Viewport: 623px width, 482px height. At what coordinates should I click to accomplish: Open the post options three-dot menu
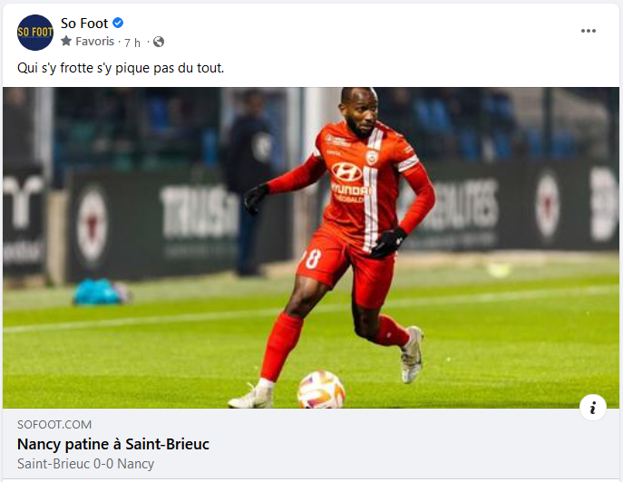(x=589, y=31)
